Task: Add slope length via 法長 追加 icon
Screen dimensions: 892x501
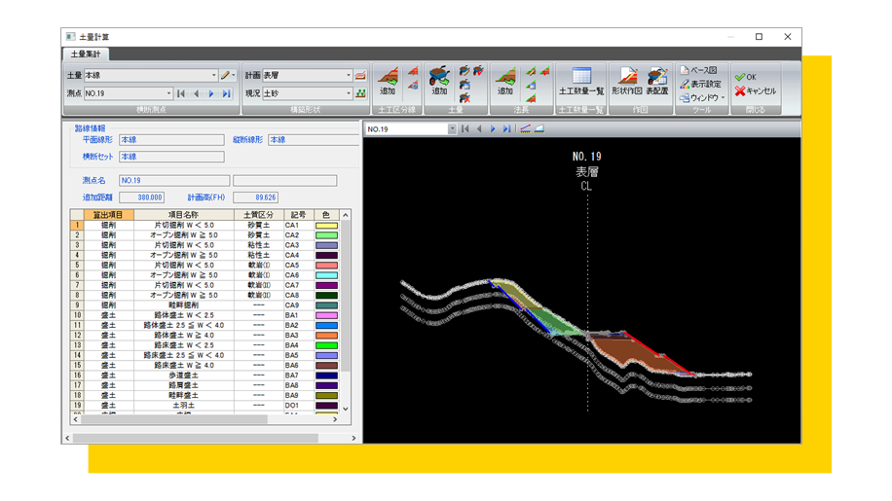Action: (x=505, y=80)
